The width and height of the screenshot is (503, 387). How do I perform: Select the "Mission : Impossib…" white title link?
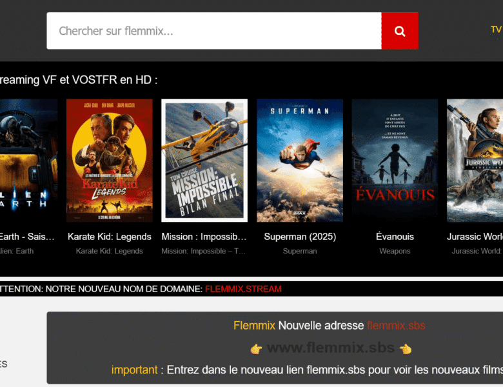point(204,237)
